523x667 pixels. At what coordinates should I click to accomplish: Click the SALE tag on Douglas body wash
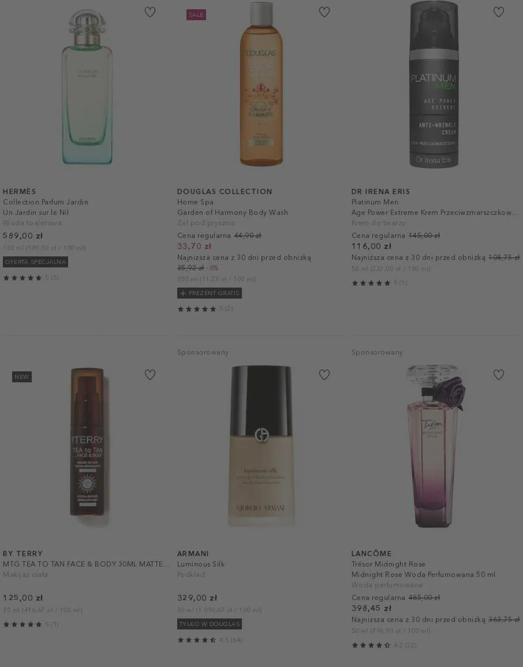tap(196, 15)
